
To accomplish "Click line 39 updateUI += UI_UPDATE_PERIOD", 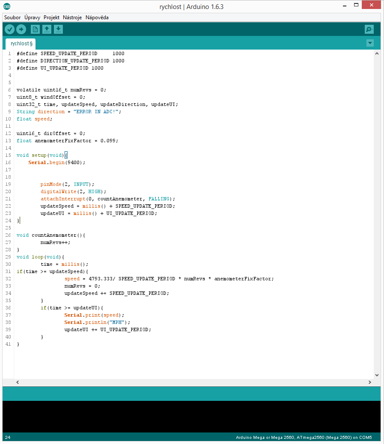I will click(x=108, y=329).
